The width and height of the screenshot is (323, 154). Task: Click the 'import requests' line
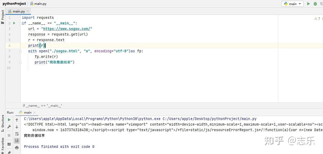pyautogui.click(x=38, y=18)
